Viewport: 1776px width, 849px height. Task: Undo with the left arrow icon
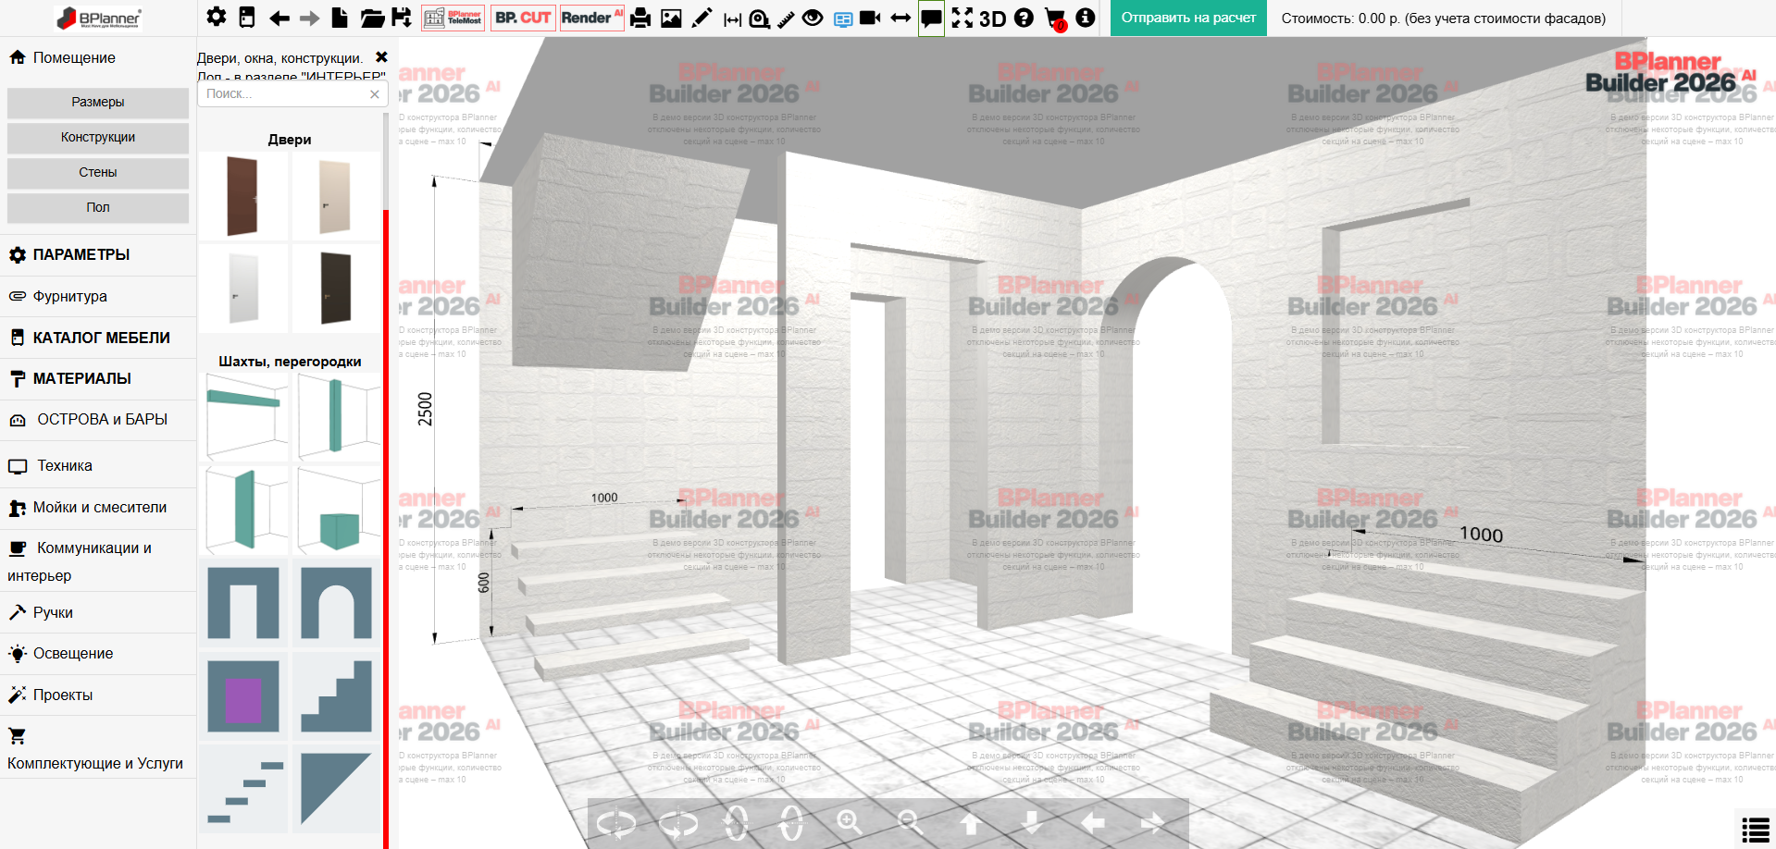pyautogui.click(x=279, y=18)
